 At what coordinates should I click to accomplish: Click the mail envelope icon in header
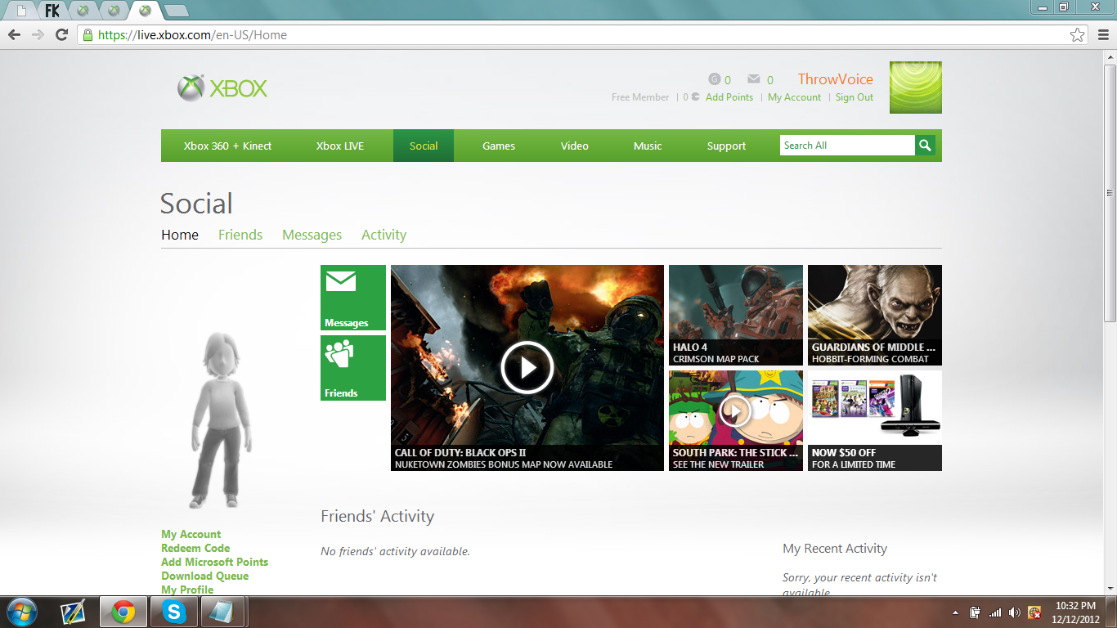(x=753, y=79)
